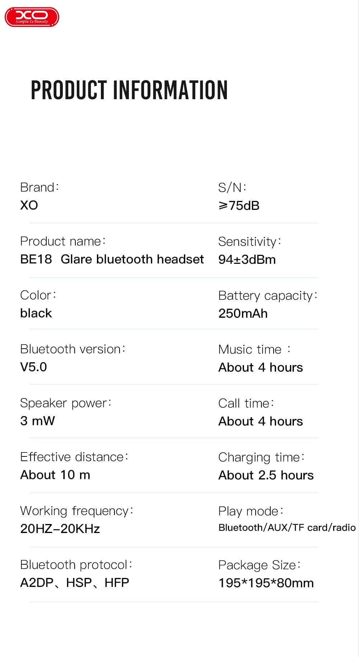The image size is (359, 657).
Task: Click the Battery capacity label
Action: click(268, 295)
